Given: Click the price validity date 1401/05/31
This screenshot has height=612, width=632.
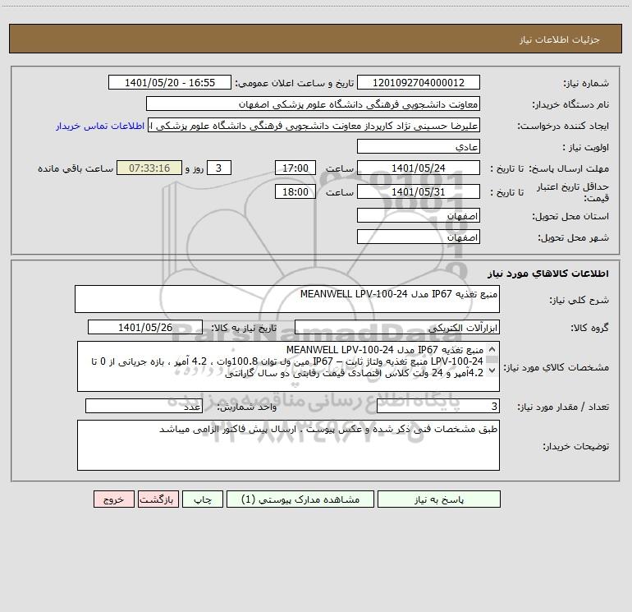Looking at the screenshot, I should pos(419,191).
